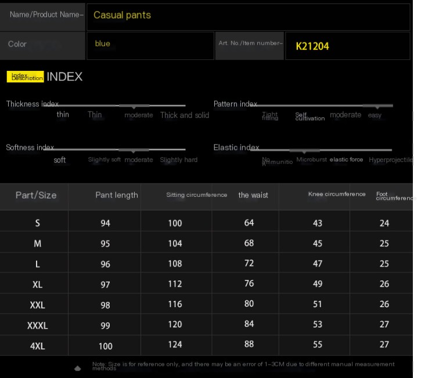The image size is (421, 378).
Task: Click the K21204 item number field
Action: [x=347, y=46]
